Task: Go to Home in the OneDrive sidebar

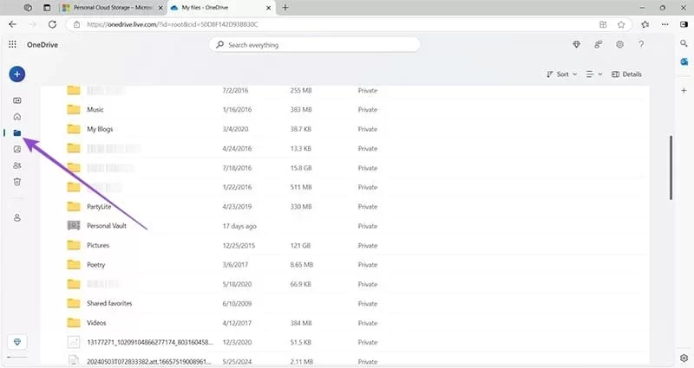Action: [16, 116]
